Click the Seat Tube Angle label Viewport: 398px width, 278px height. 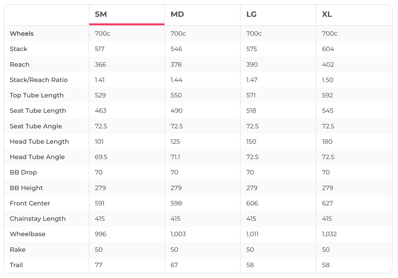[36, 126]
